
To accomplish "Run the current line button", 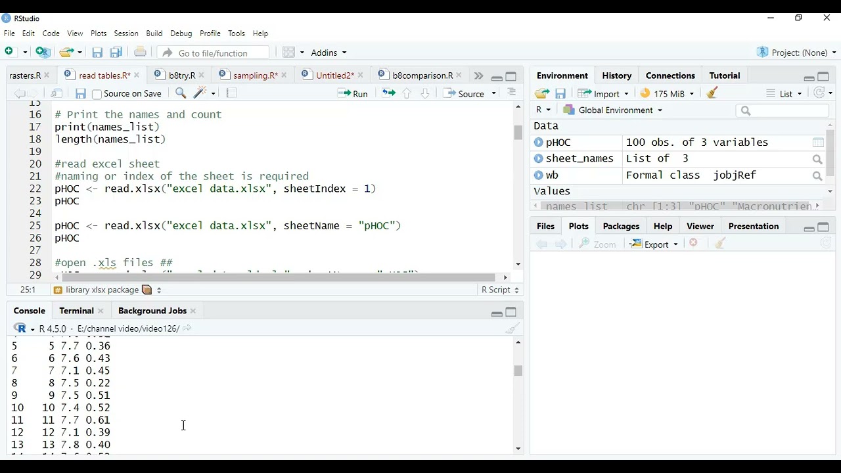I will (x=353, y=94).
